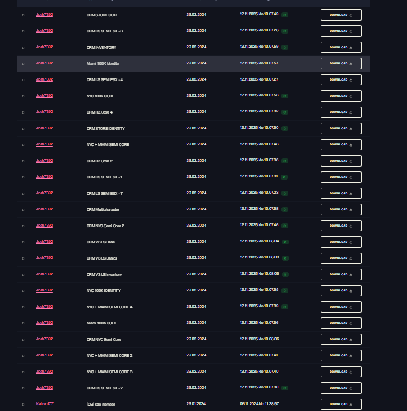Image resolution: width=407 pixels, height=411 pixels.
Task: Download the Miami 100K Identity resource
Action: click(341, 64)
